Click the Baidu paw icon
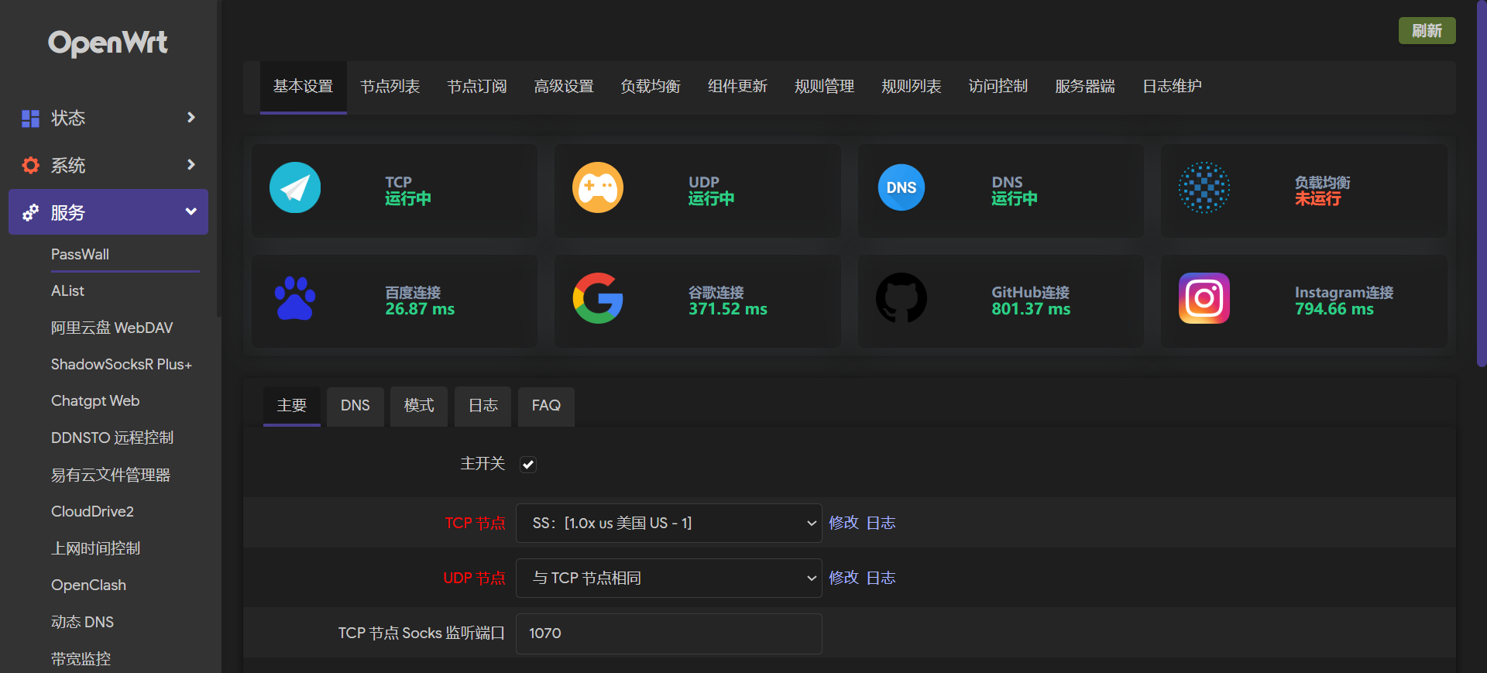 coord(295,298)
